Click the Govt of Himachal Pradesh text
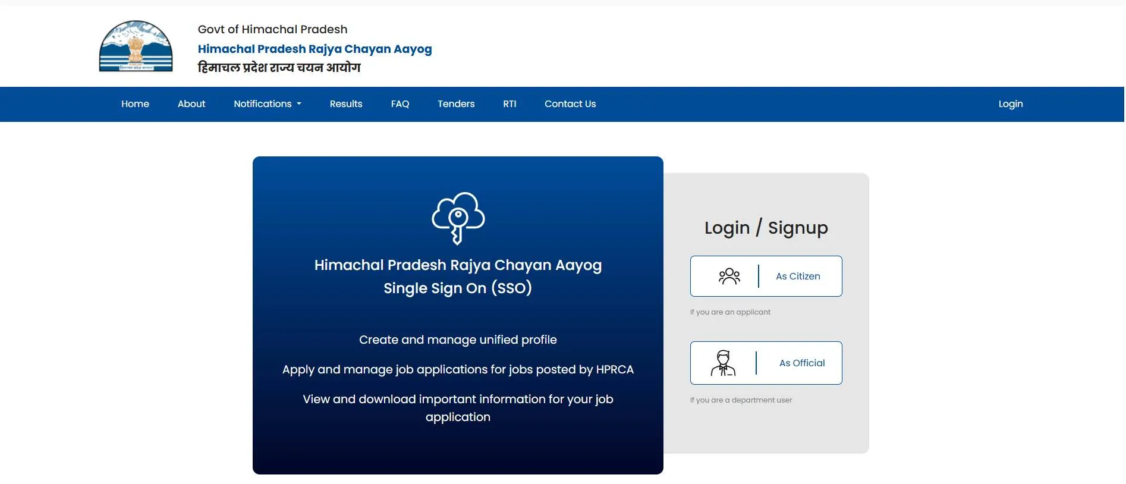The image size is (1126, 484). (272, 29)
